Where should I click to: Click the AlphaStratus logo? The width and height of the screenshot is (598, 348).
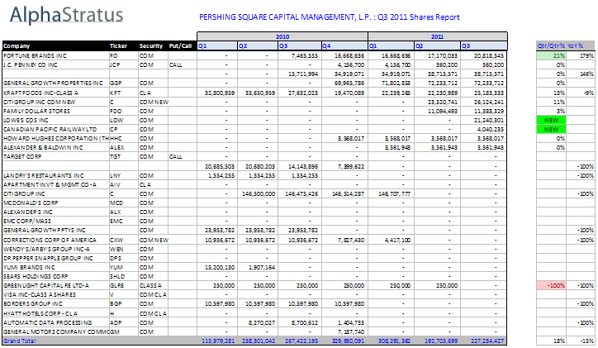click(66, 15)
